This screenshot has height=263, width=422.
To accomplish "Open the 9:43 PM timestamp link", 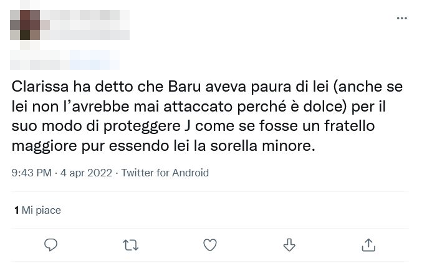I will tap(31, 173).
